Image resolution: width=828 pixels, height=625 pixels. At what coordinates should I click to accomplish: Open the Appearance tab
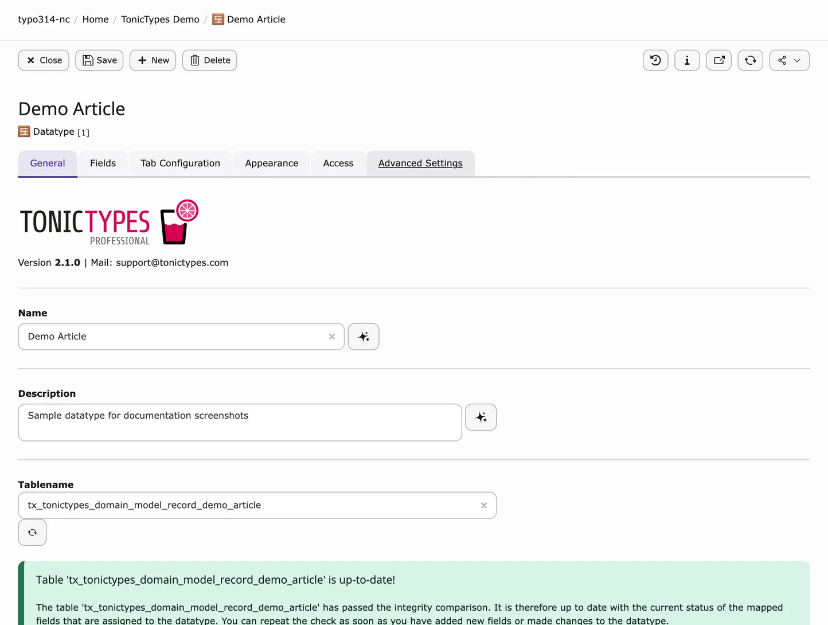[x=272, y=163]
